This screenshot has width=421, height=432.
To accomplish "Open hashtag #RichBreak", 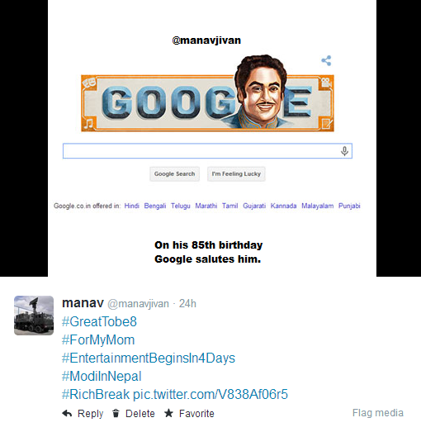I will 96,394.
